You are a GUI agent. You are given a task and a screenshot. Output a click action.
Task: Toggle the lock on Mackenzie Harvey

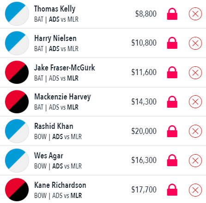point(172,102)
